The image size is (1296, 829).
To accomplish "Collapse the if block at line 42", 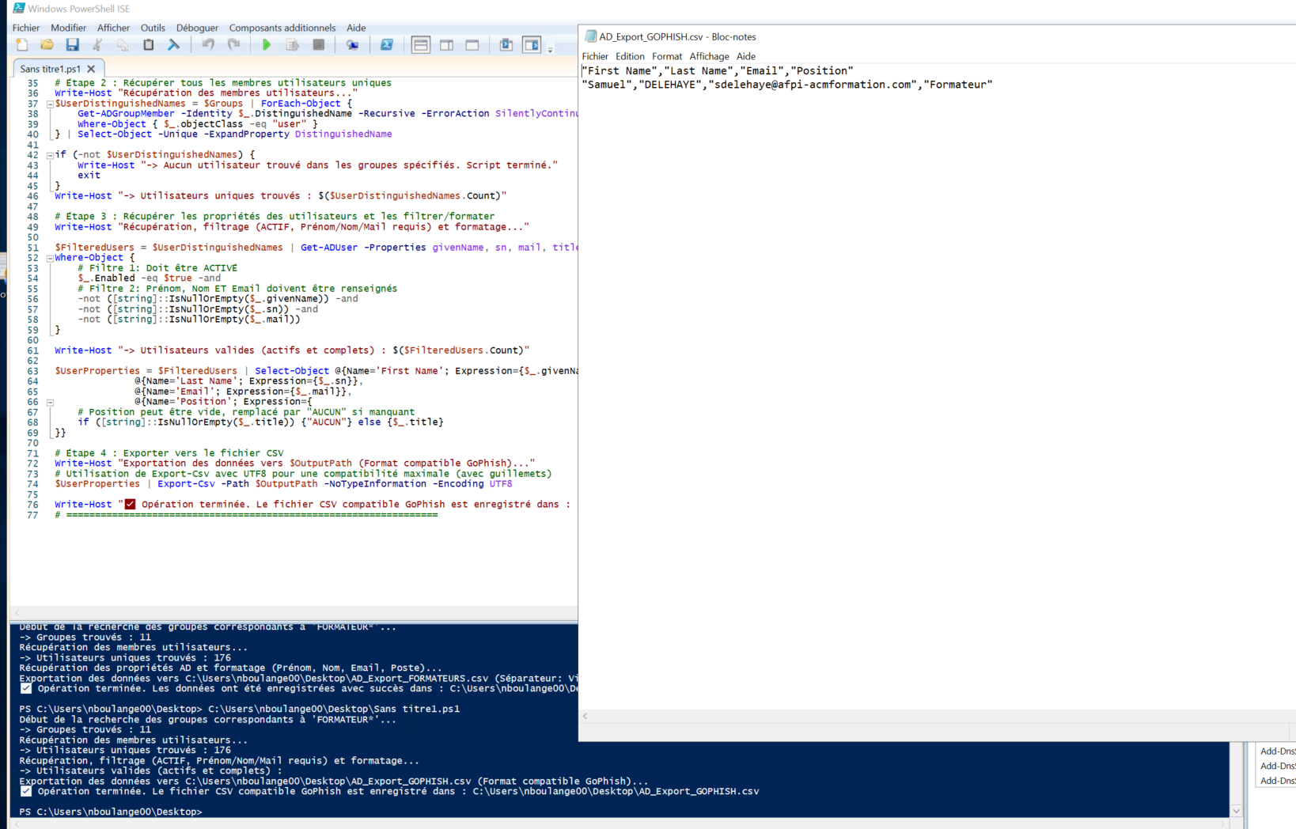I will point(50,155).
